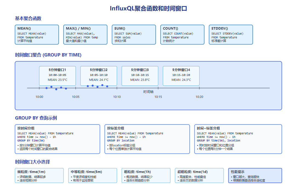Click the 10:15 mark on the timeline

[x=158, y=97]
